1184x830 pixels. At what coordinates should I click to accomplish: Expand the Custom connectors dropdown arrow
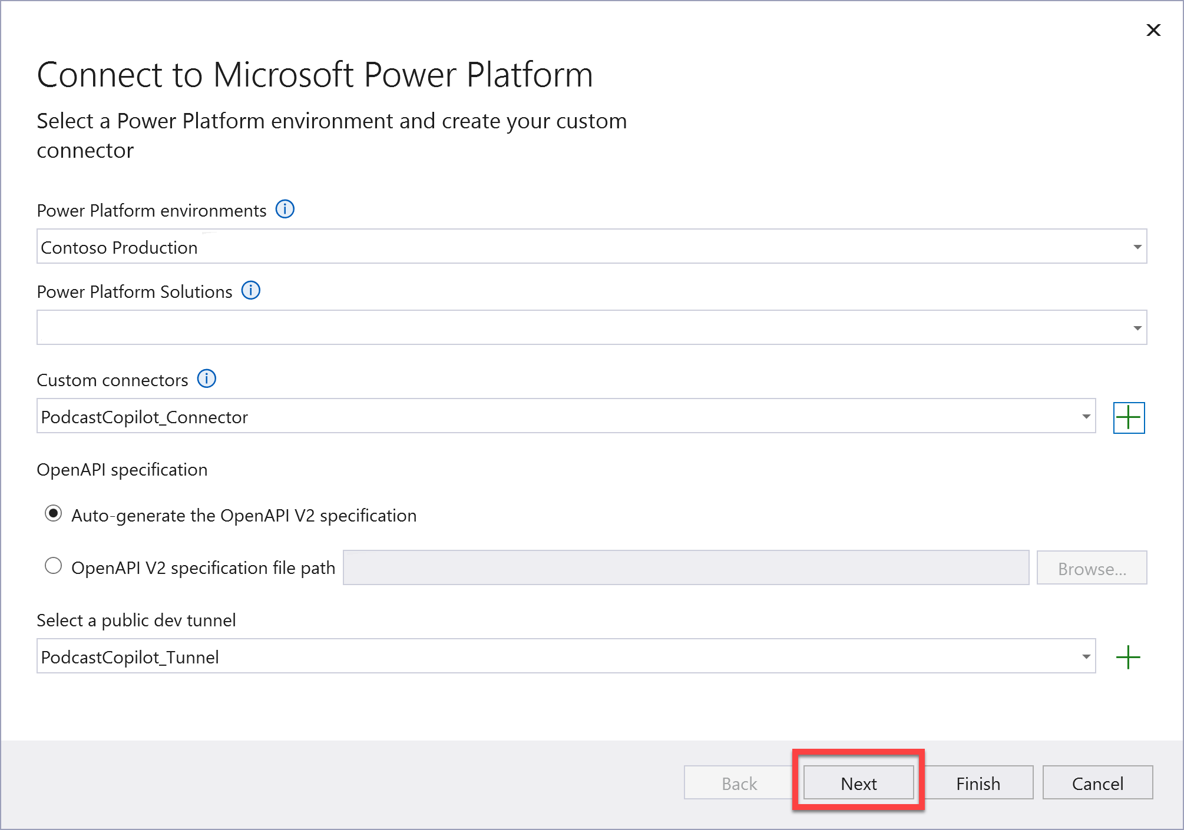click(x=1086, y=417)
